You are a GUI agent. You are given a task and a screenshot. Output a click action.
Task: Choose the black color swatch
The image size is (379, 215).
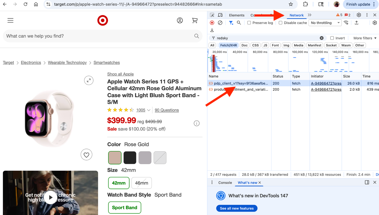130,158
